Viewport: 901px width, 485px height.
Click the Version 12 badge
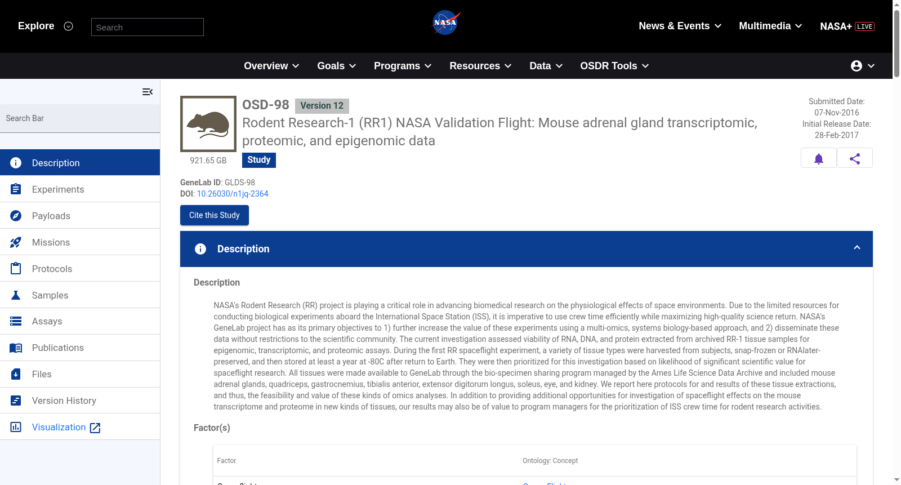tap(322, 106)
